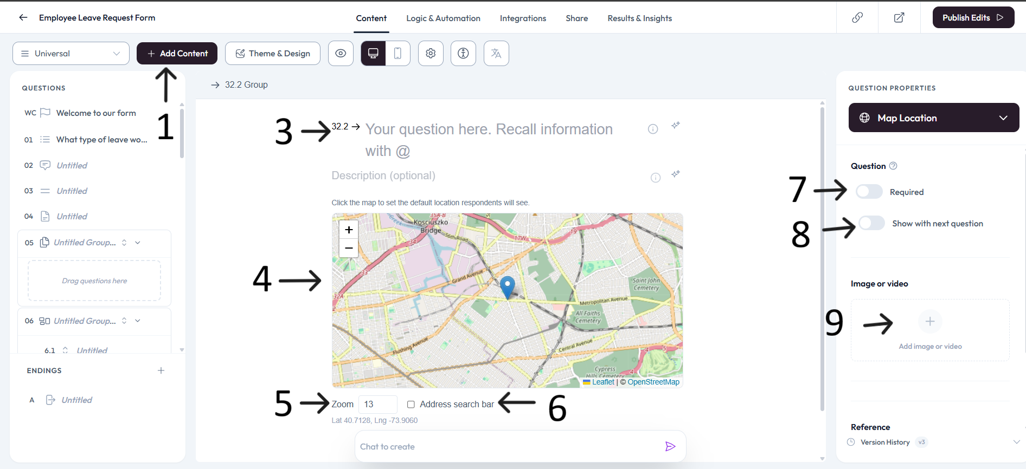The height and width of the screenshot is (469, 1026).
Task: Click the Publish Edits button
Action: 973,17
